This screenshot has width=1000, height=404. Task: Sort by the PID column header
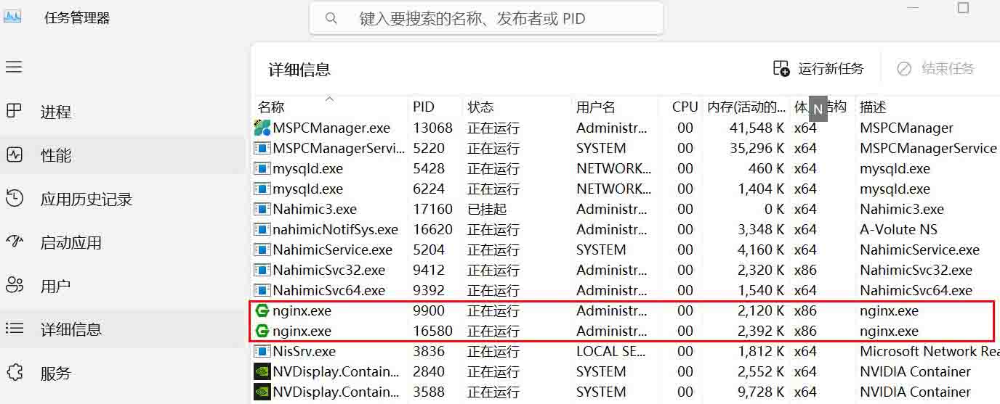(x=424, y=107)
